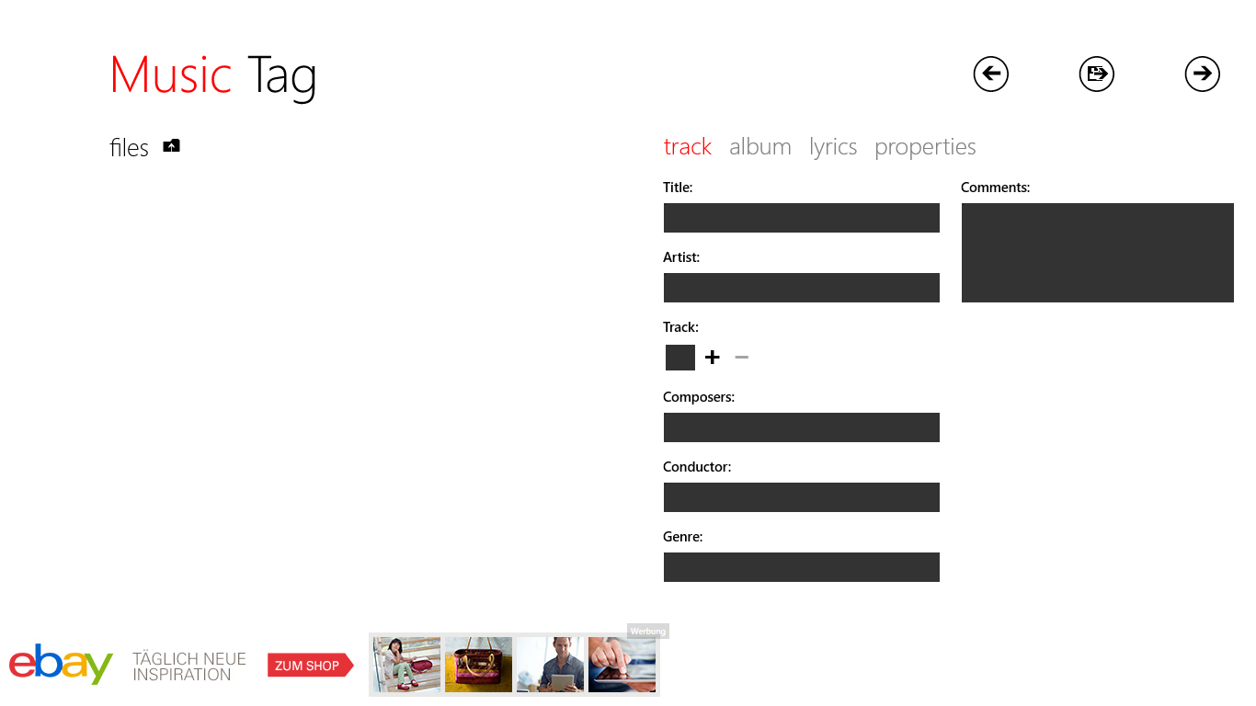Focus the Composers input field

(x=801, y=427)
